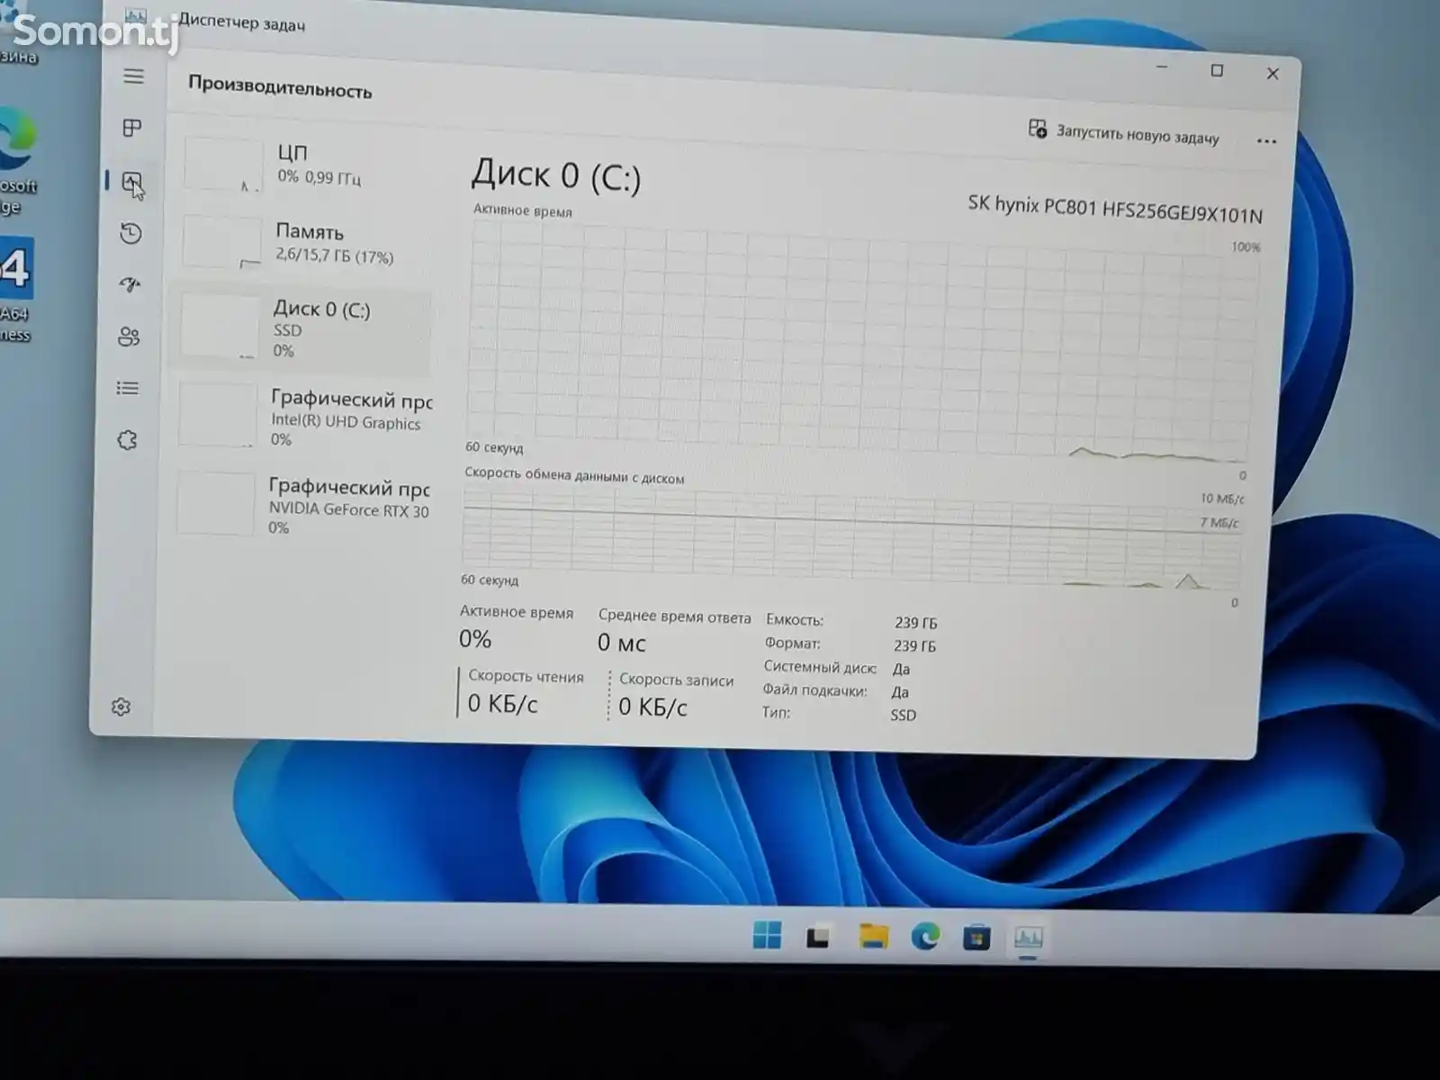The image size is (1440, 1080).
Task: Click the run new task icon
Action: coord(1038,129)
